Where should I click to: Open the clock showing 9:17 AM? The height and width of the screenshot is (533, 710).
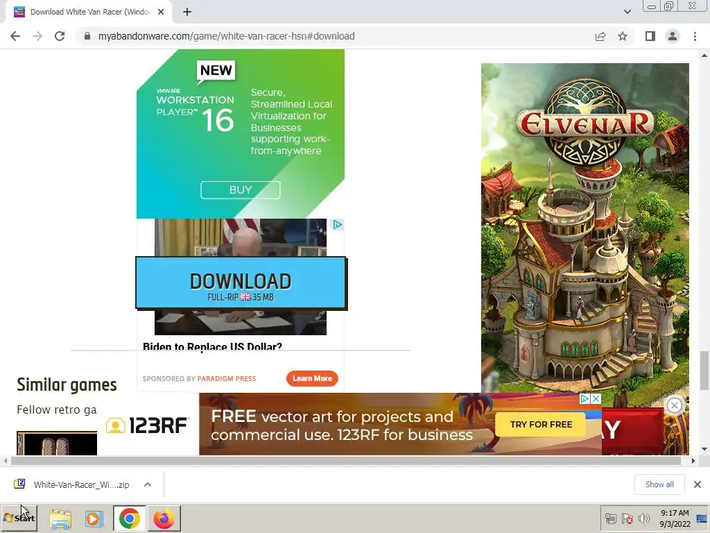coord(675,518)
